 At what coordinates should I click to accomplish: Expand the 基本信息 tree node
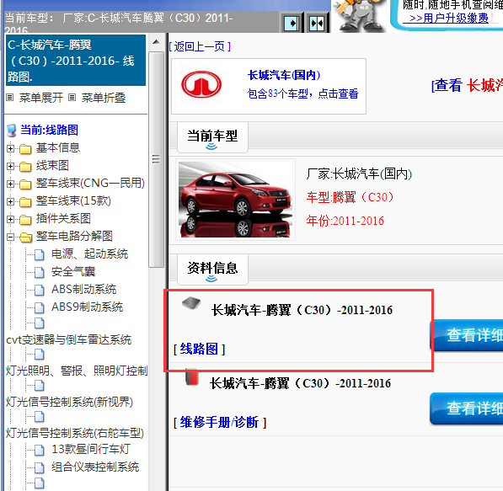pos(10,148)
